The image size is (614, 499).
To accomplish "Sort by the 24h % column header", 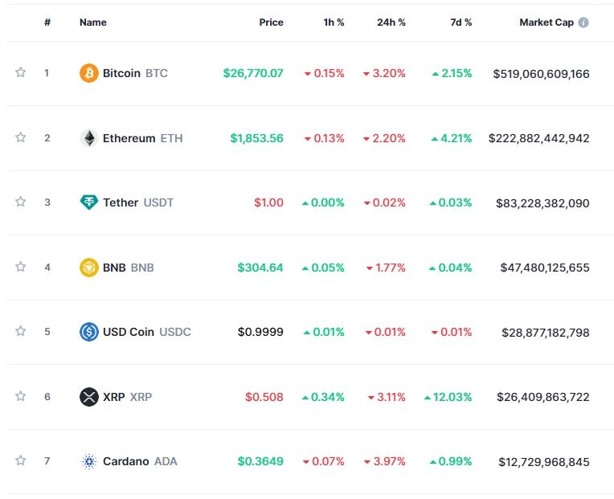I will [x=391, y=22].
